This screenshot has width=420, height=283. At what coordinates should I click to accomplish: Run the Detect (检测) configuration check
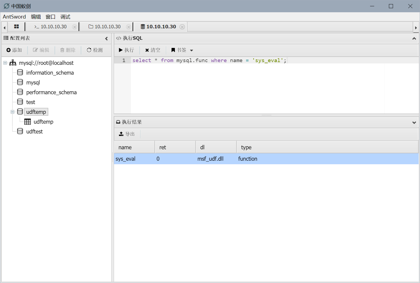point(95,50)
